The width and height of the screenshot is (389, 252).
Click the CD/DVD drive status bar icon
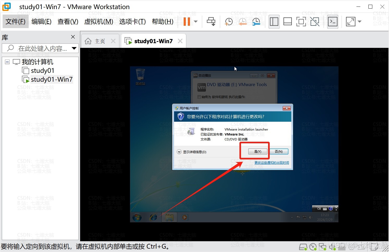tap(313, 247)
